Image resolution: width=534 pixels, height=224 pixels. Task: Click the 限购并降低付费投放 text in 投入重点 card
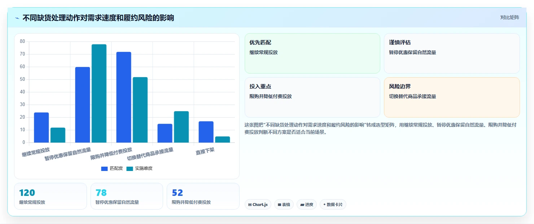(271, 96)
